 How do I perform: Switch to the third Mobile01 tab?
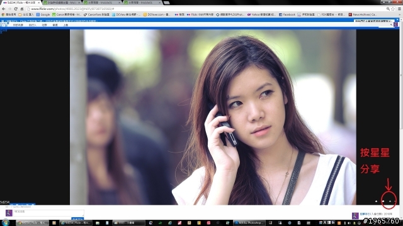point(102,3)
